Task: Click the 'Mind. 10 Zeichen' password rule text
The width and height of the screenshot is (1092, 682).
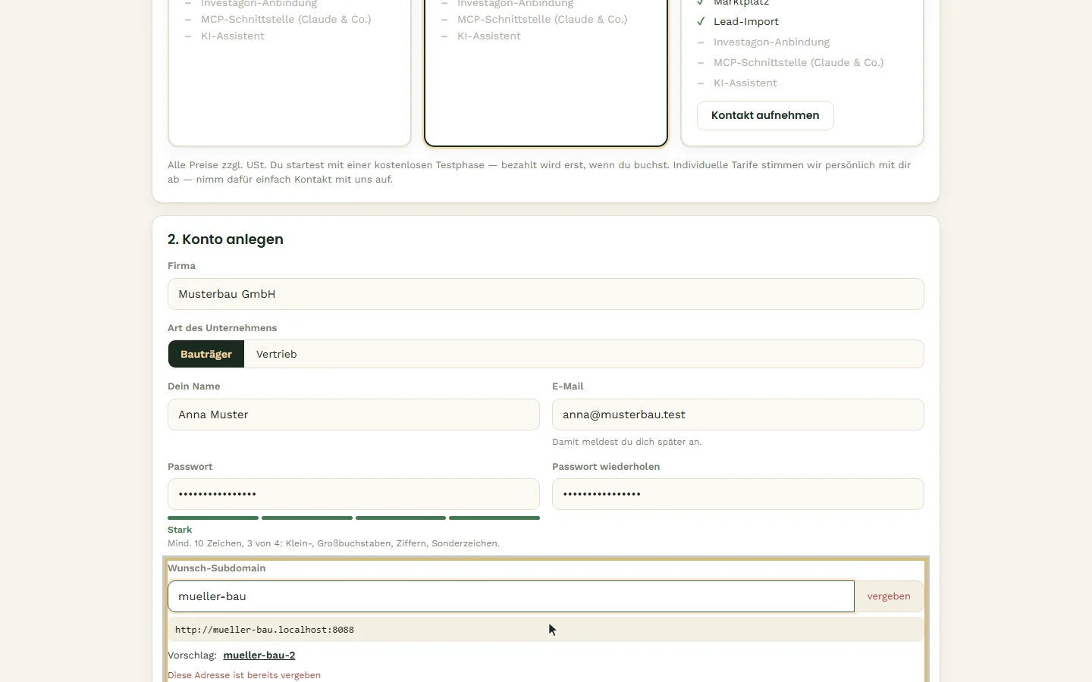Action: (x=334, y=543)
